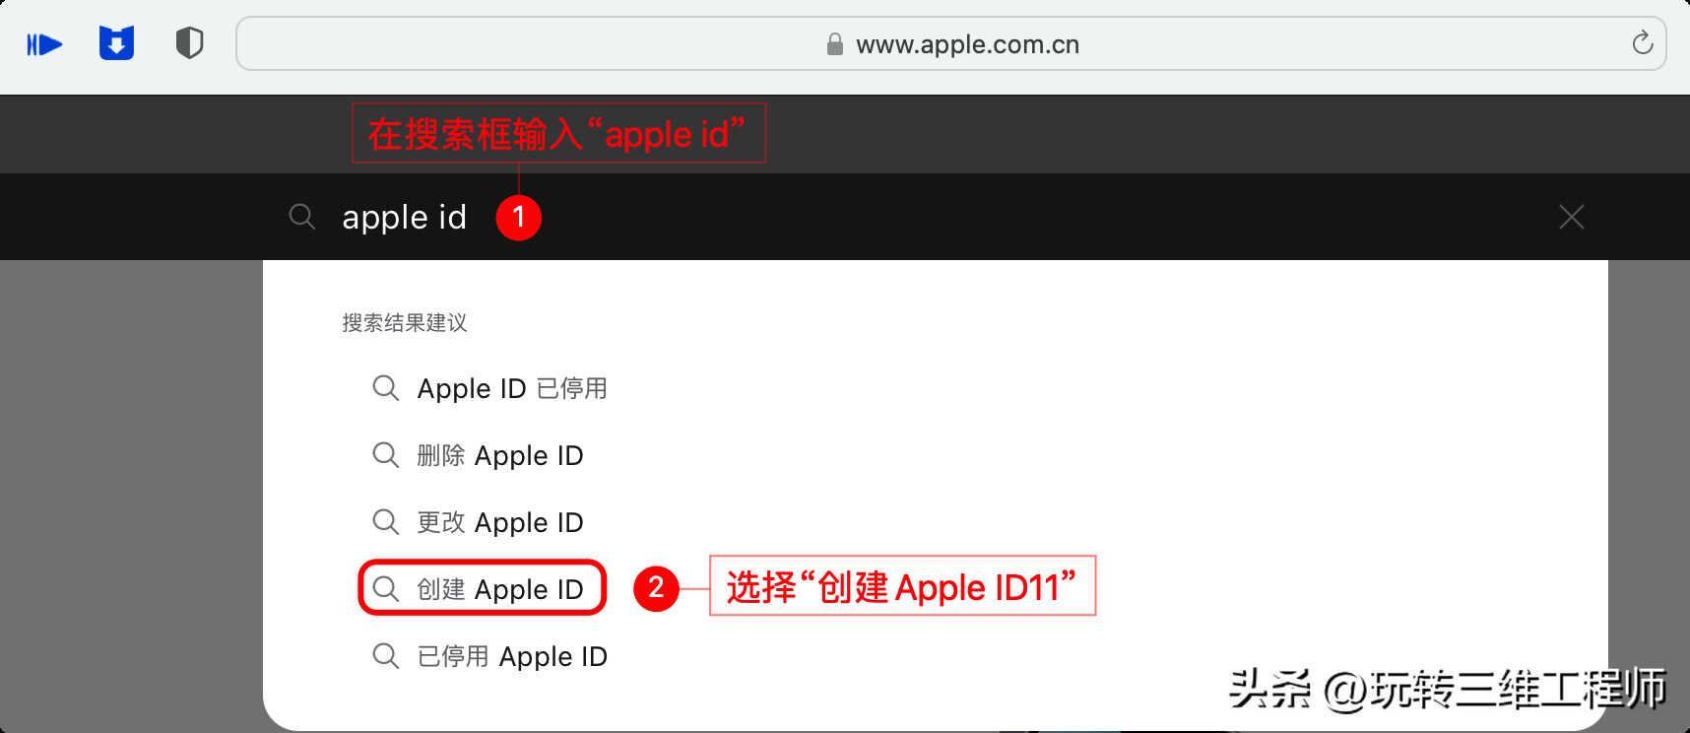The height and width of the screenshot is (733, 1690).
Task: Open Safari privacy report shield icon
Action: click(189, 43)
